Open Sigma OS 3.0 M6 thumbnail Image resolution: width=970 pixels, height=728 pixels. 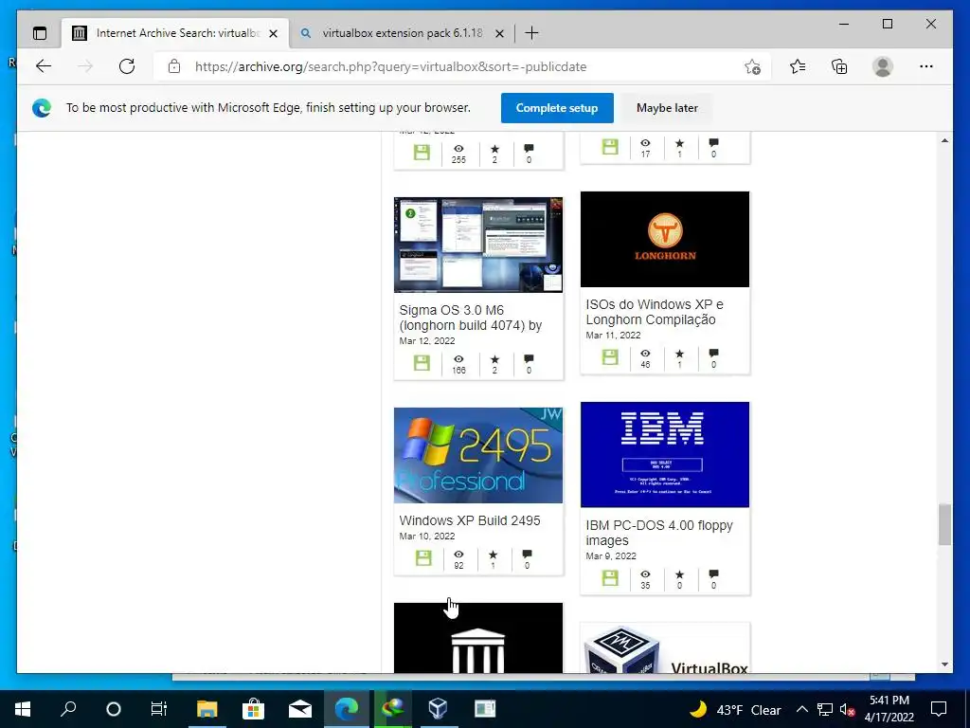478,246
